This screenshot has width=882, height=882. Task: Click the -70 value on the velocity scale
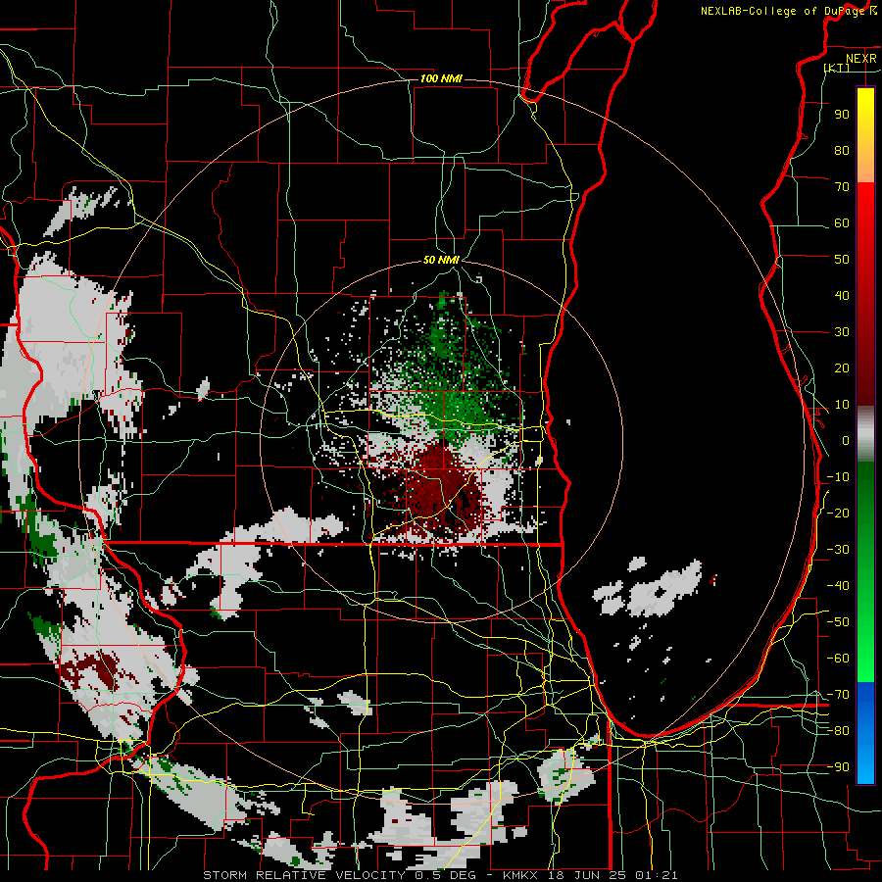point(838,695)
